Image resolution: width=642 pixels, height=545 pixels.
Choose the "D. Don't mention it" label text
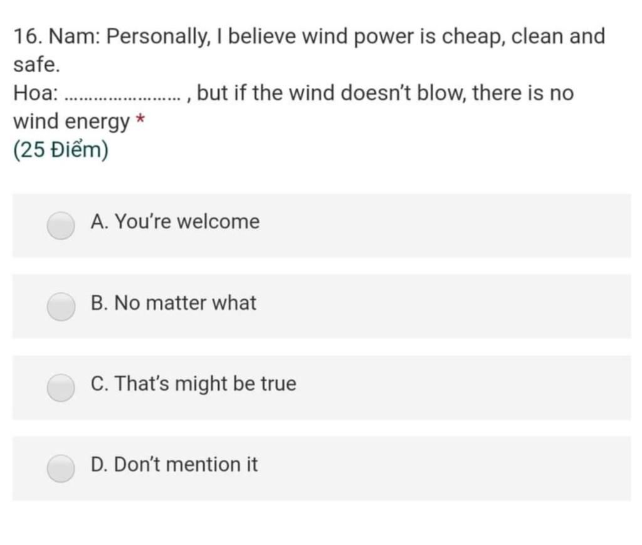[174, 465]
